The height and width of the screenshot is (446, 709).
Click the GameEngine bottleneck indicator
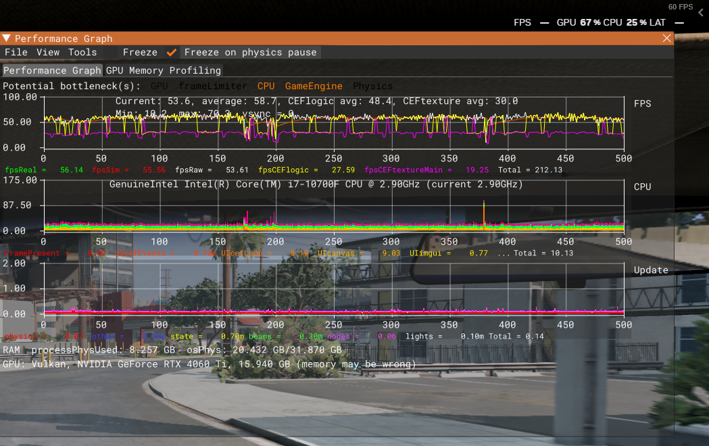pyautogui.click(x=314, y=86)
